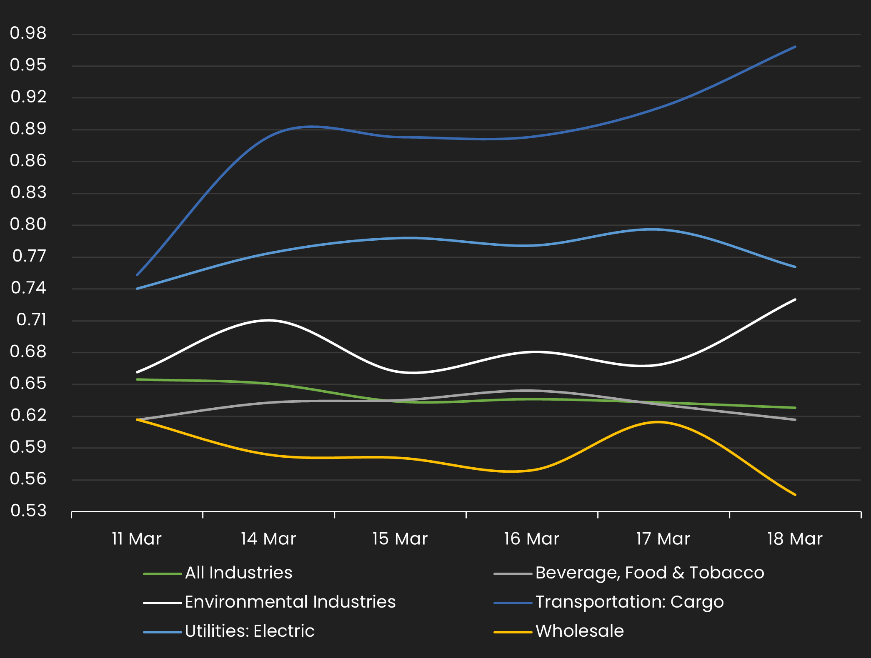Click the All Industries legend label
Image resolution: width=871 pixels, height=658 pixels.
tap(238, 573)
